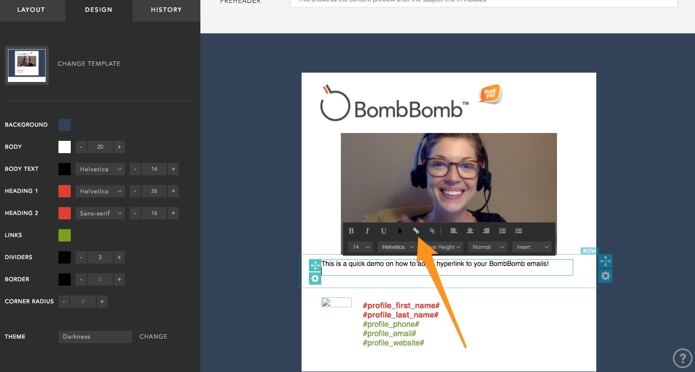This screenshot has height=372, width=695.
Task: Open the Insert dropdown
Action: [532, 247]
